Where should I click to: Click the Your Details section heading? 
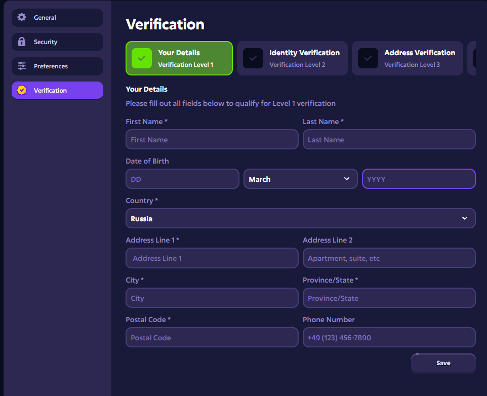(147, 90)
